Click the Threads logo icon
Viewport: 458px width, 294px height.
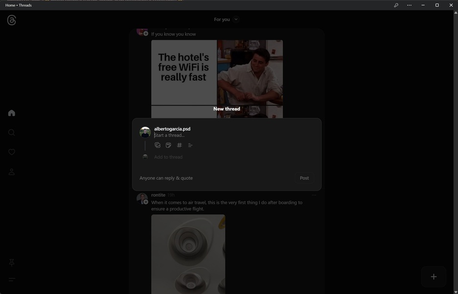[x=11, y=20]
